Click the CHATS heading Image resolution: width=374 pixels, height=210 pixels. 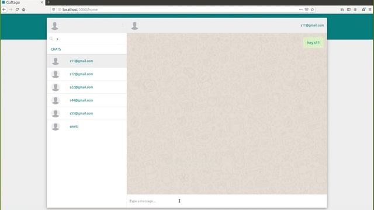click(56, 49)
